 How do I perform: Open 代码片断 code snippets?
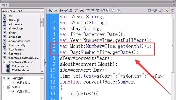[155, 11]
